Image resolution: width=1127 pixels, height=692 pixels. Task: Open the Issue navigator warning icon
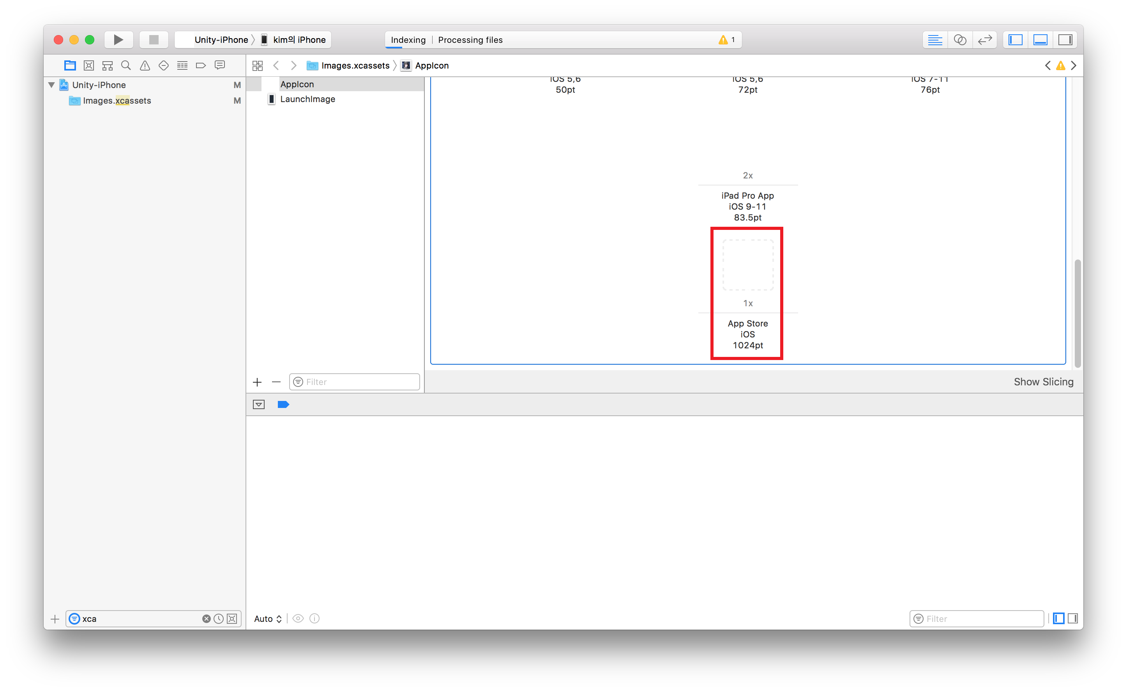[145, 65]
